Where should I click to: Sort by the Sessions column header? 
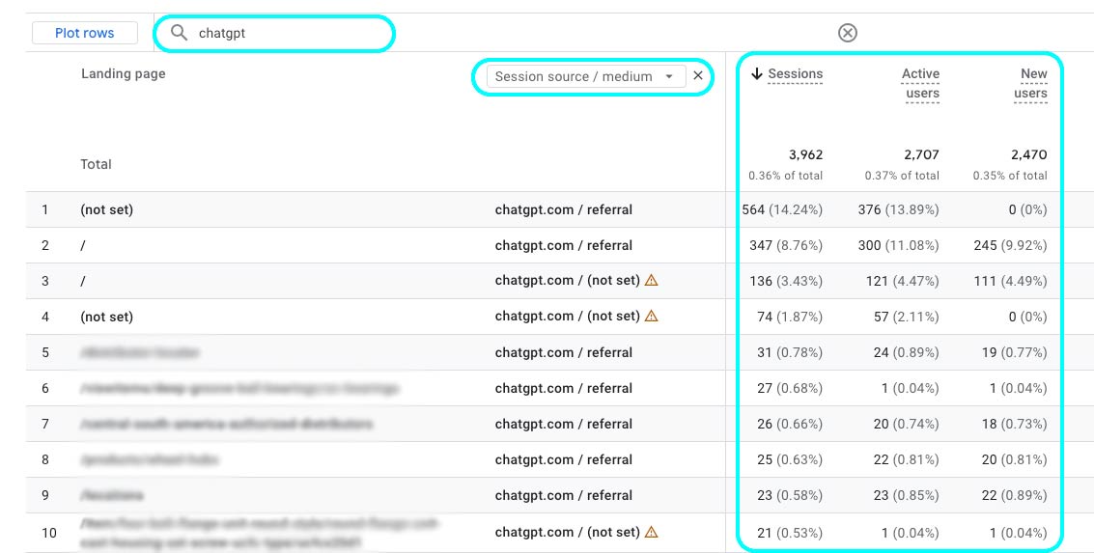click(795, 74)
